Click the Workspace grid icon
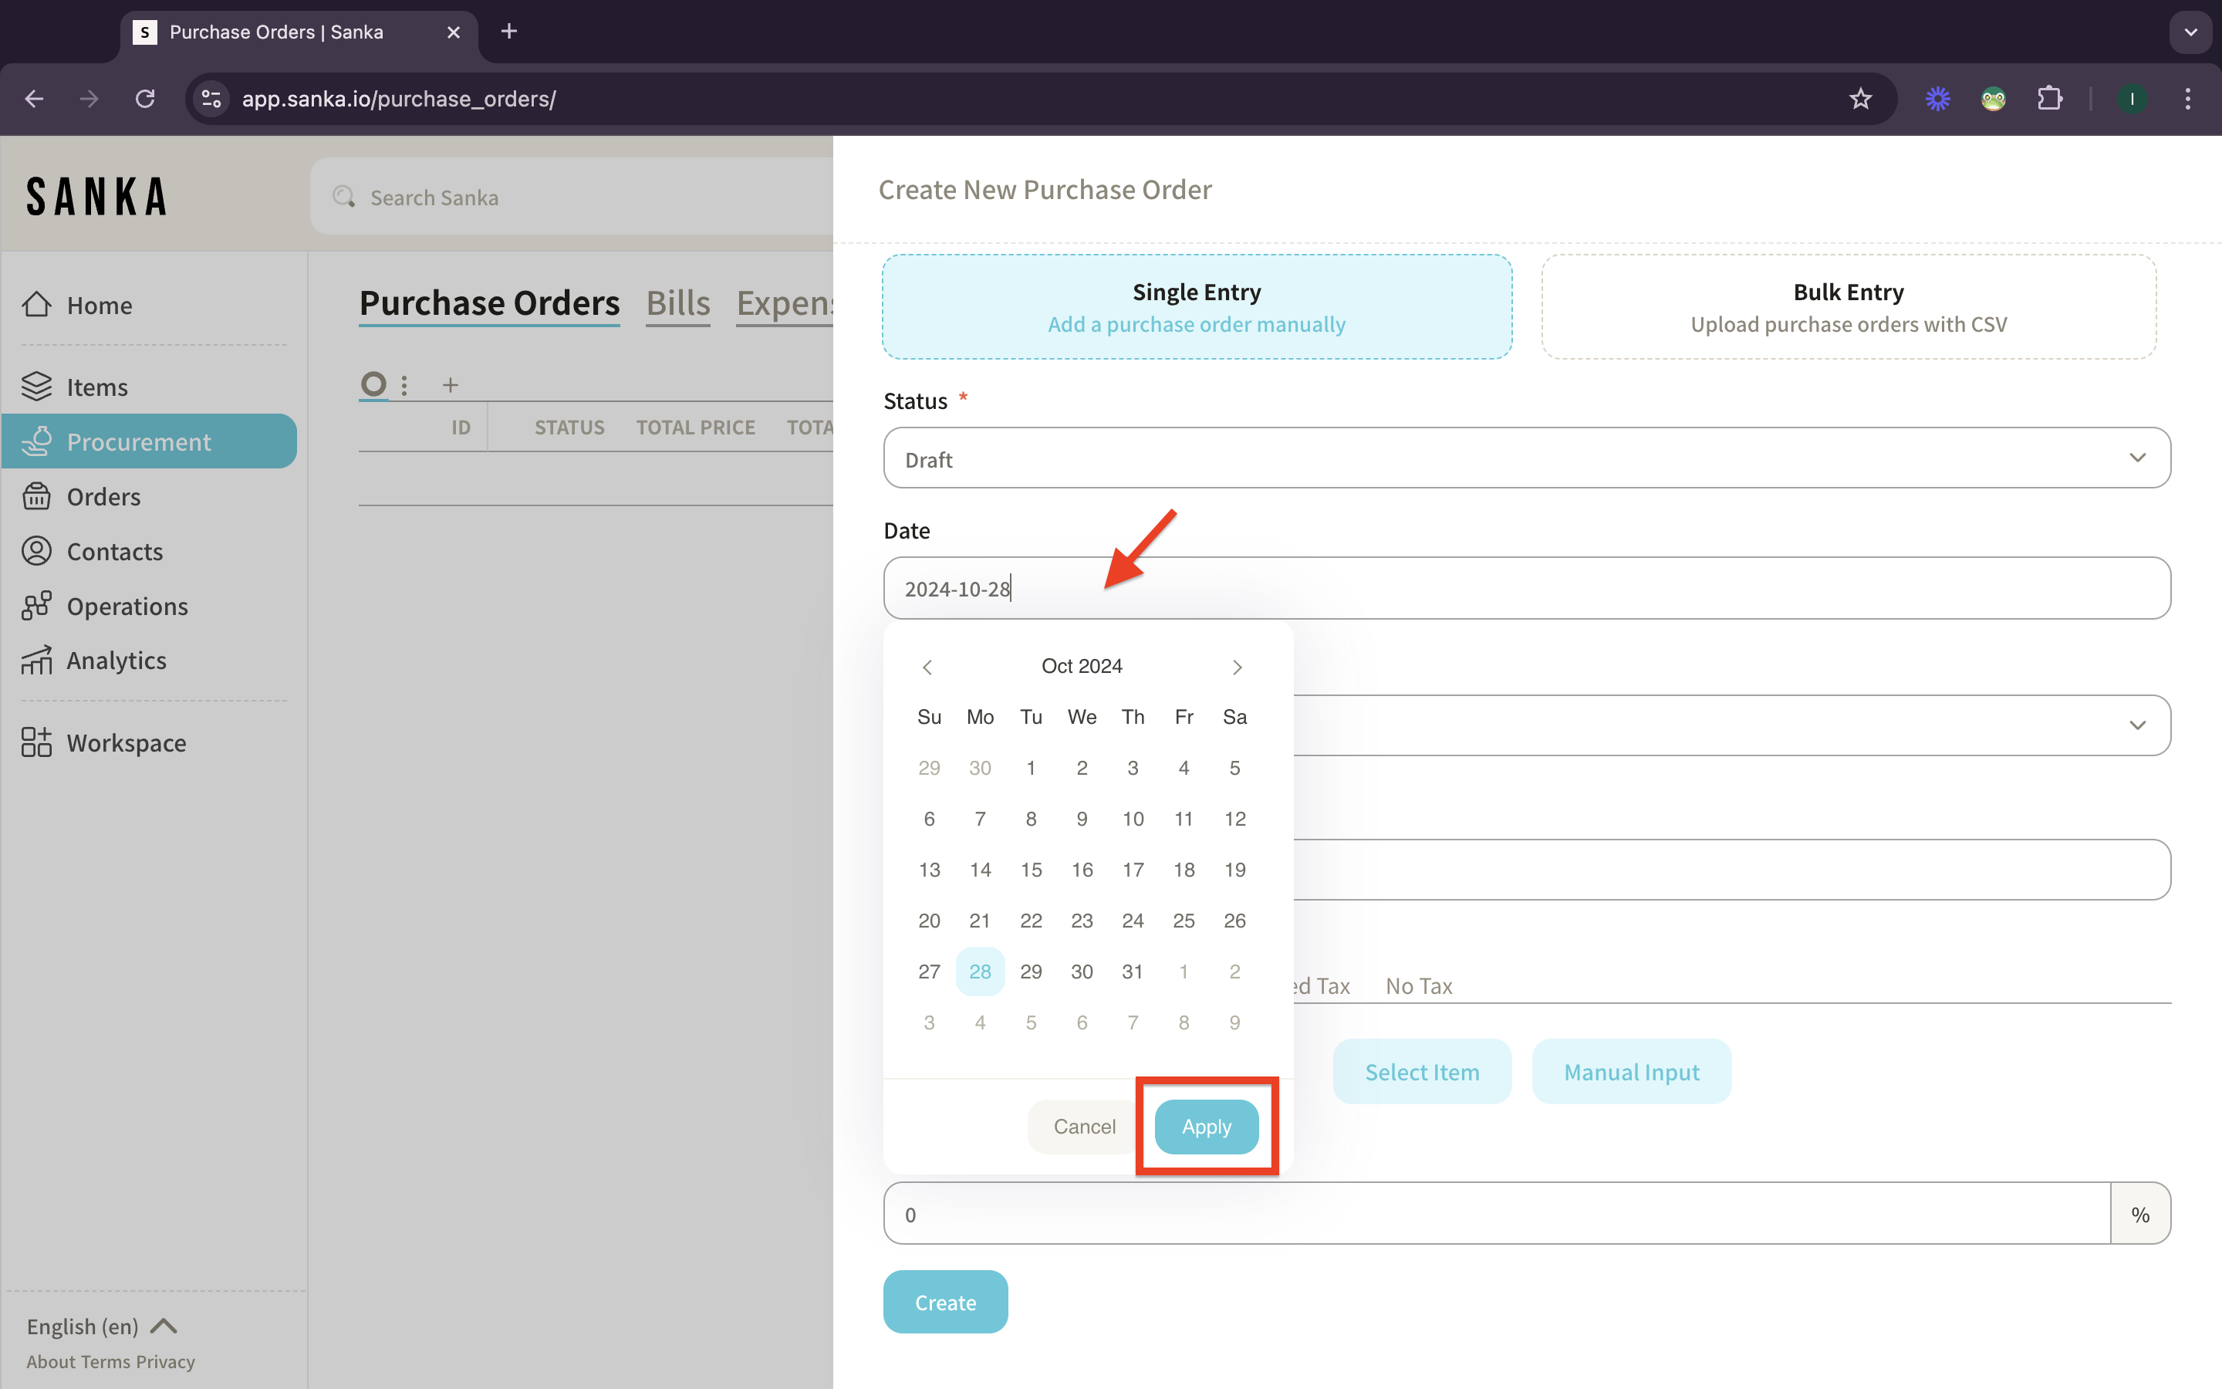 pyautogui.click(x=37, y=742)
